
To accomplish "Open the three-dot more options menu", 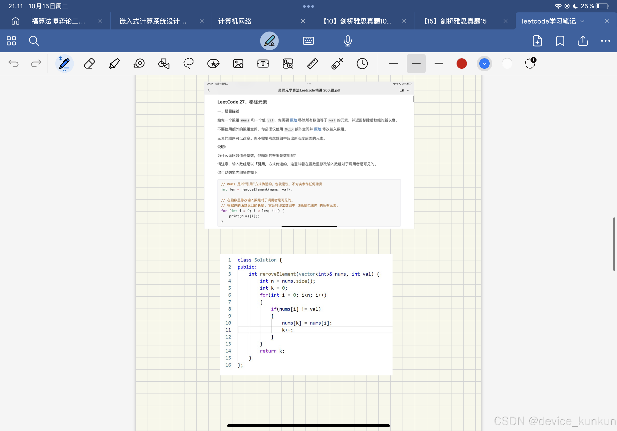I will (605, 41).
